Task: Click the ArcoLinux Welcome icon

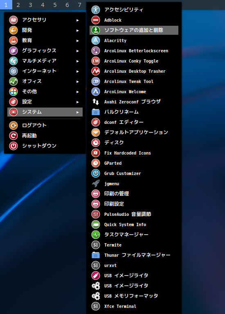Action: coord(96,92)
